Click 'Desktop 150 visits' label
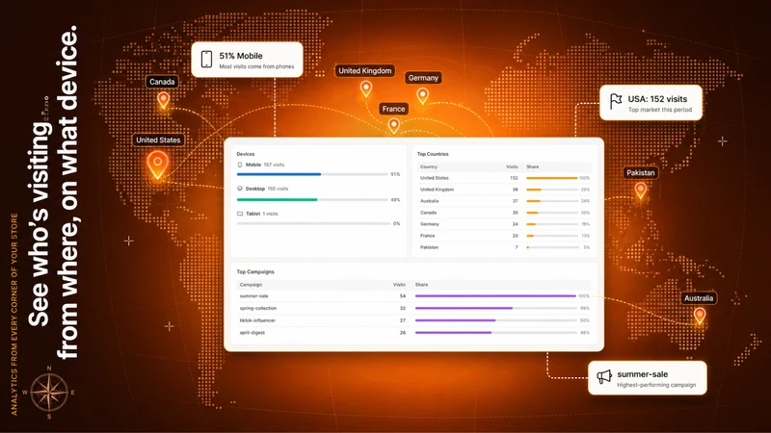 [x=267, y=189]
